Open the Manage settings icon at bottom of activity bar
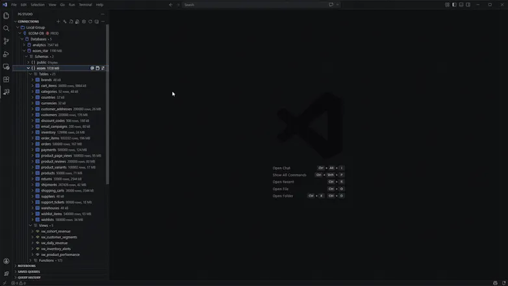508x286 pixels. point(6,274)
